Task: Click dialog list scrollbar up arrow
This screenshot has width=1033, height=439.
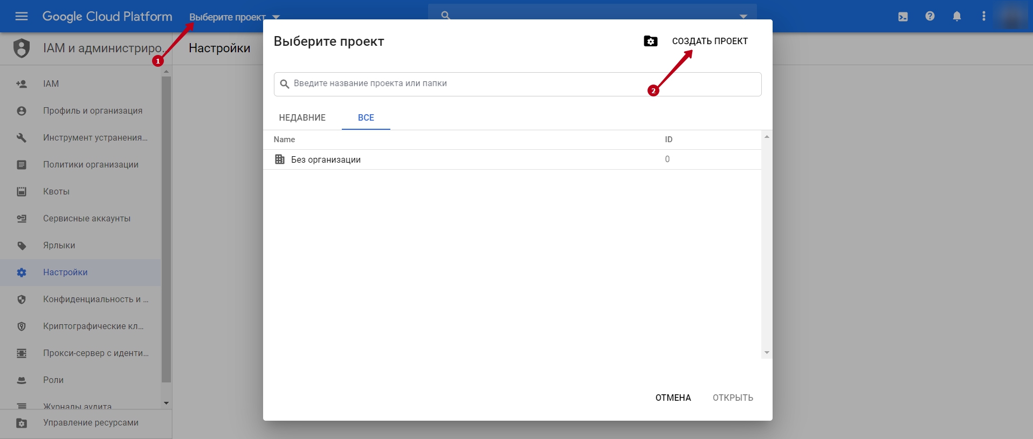Action: pyautogui.click(x=767, y=137)
